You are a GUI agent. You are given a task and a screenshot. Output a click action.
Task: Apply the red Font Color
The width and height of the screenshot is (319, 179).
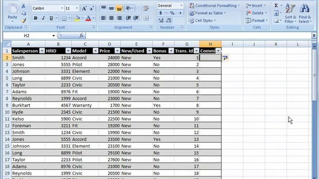coord(88,18)
